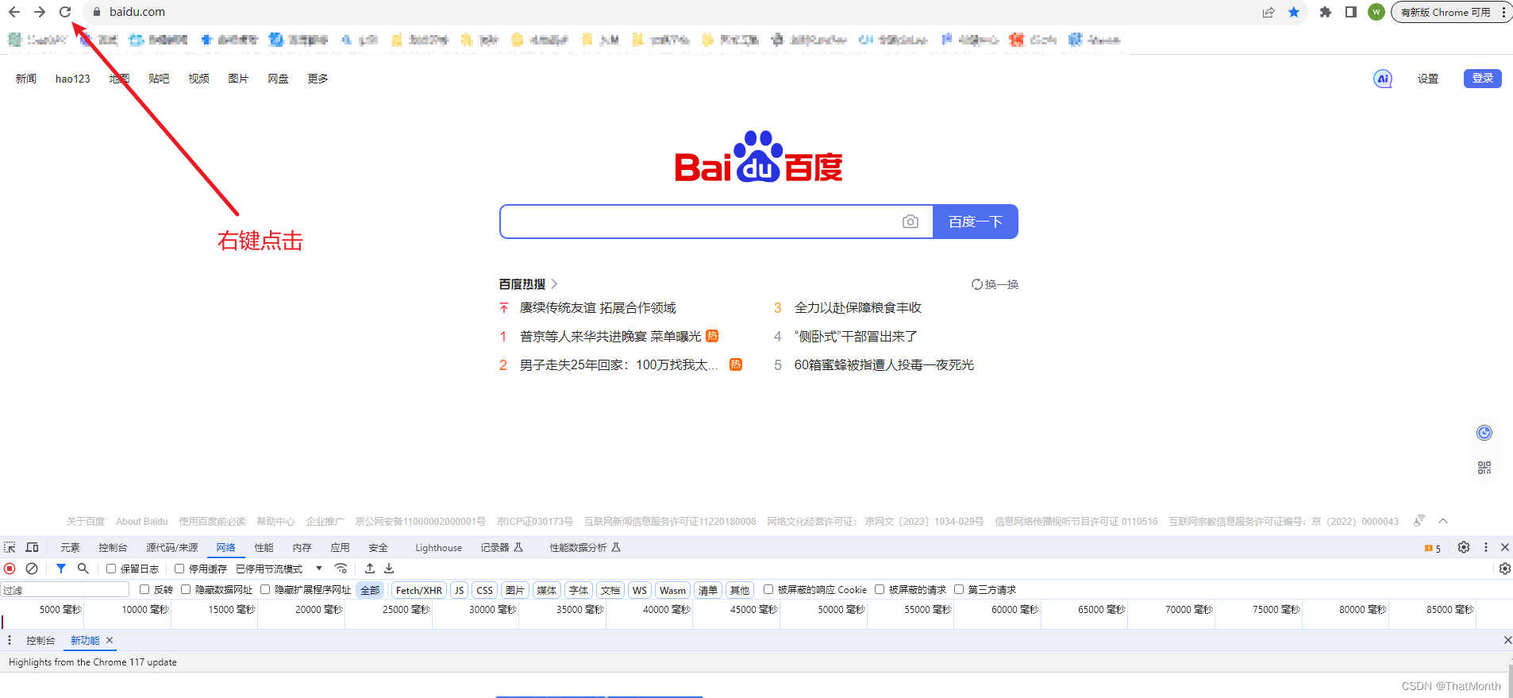Click the blue circular assistant icon on right edge
This screenshot has height=698, width=1513.
[x=1484, y=433]
